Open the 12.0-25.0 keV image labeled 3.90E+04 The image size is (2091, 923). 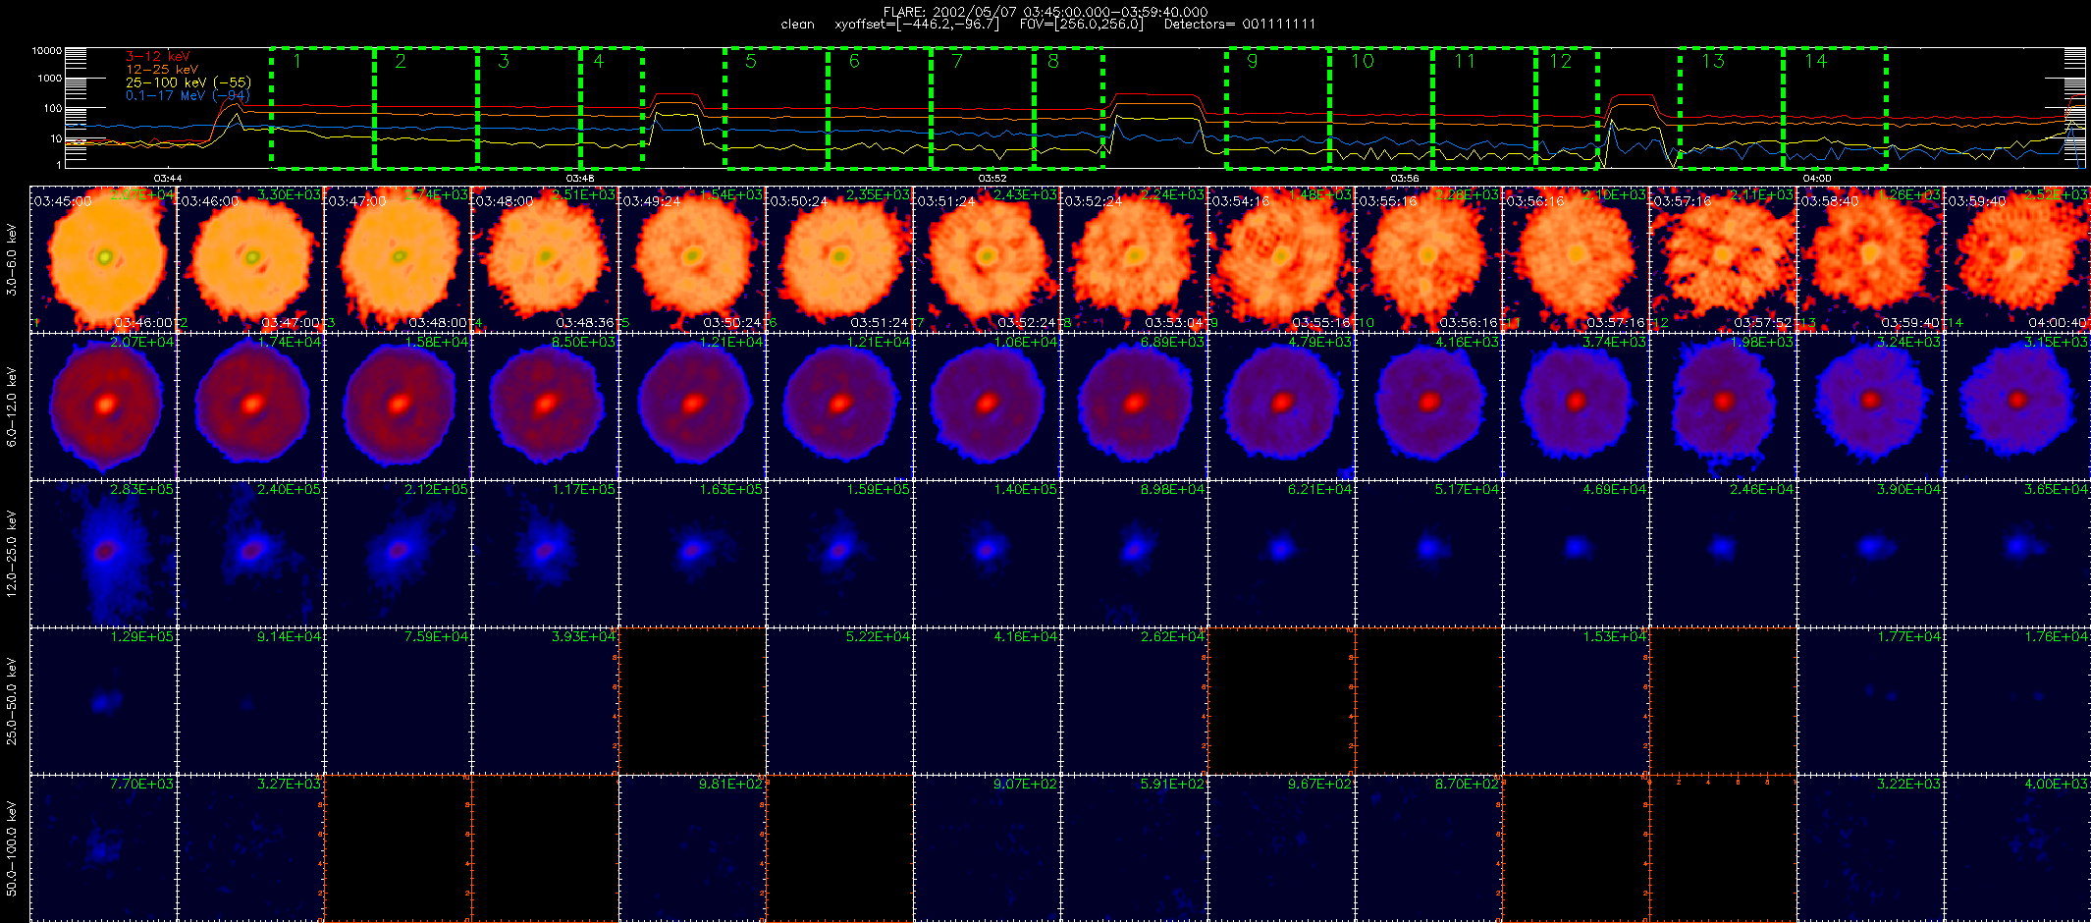tap(1870, 553)
